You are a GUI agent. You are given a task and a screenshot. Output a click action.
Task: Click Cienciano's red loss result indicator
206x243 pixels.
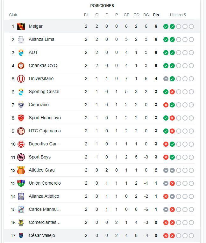166,105
